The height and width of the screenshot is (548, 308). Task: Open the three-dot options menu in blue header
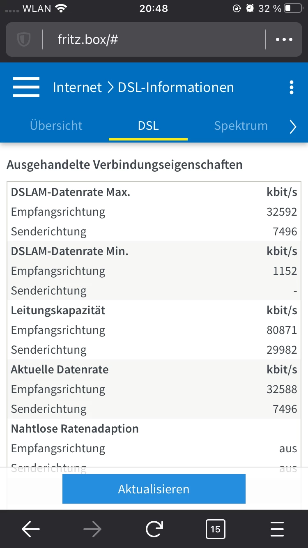point(292,87)
